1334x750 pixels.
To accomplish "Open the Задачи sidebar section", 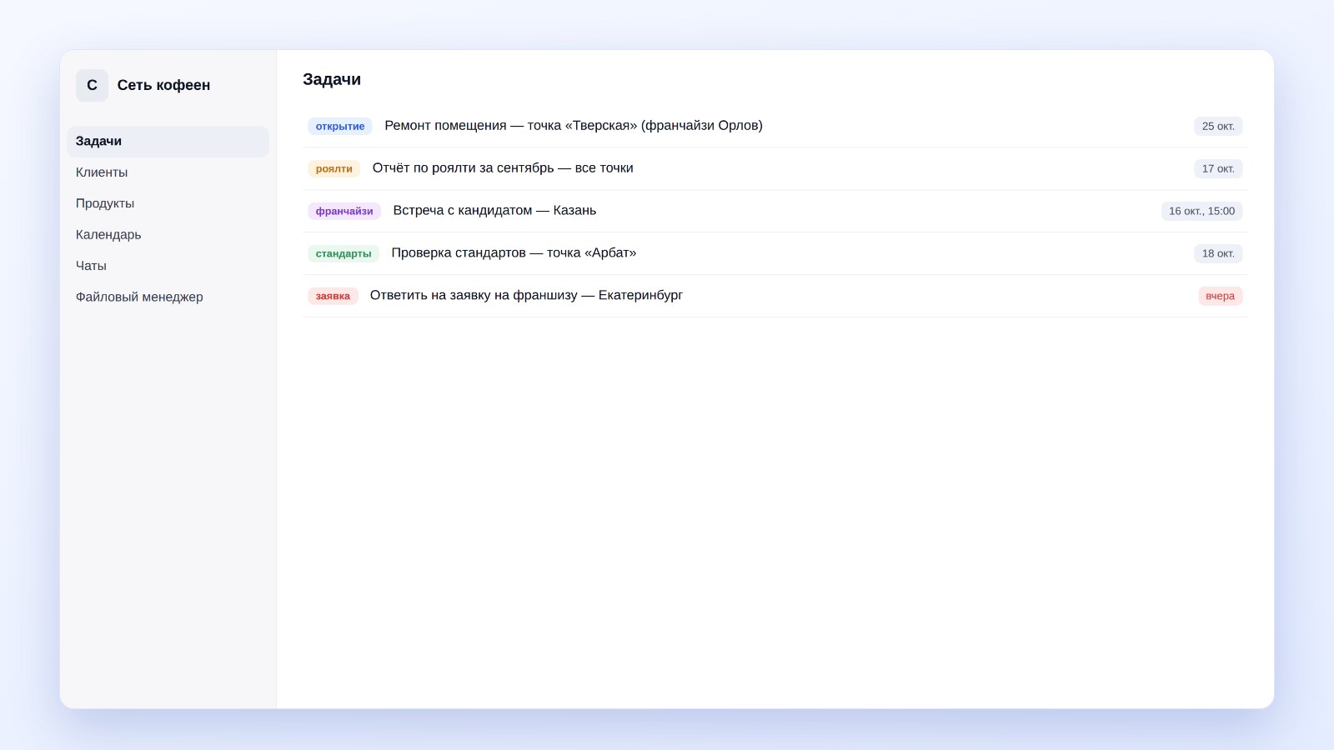I will coord(168,142).
